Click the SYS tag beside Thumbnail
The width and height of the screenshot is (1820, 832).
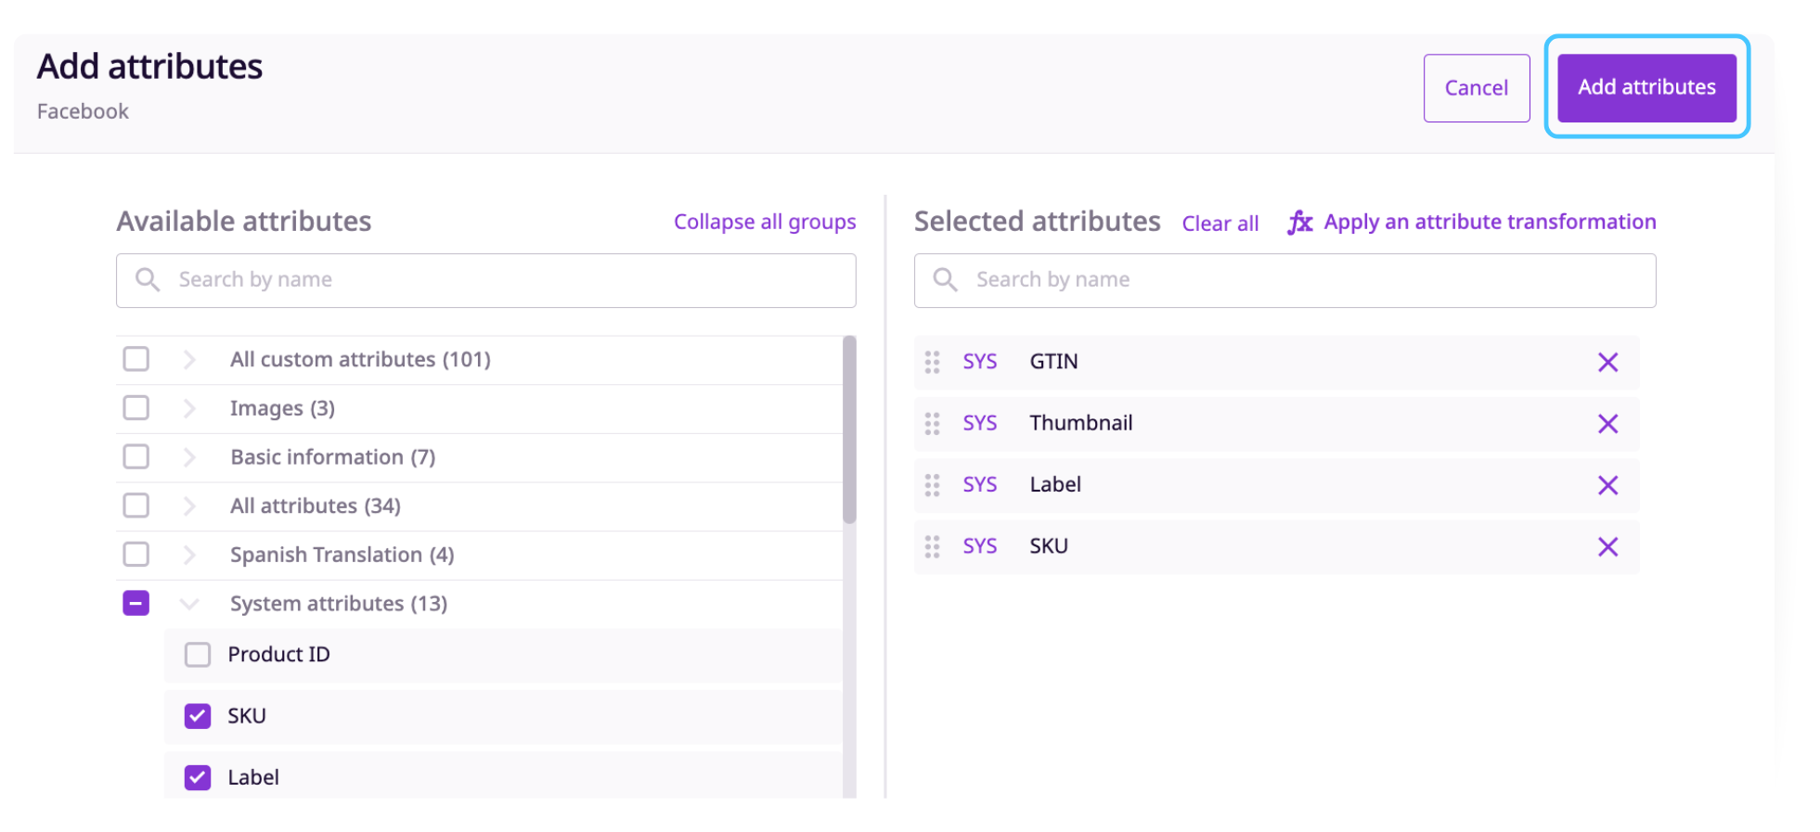click(x=980, y=423)
